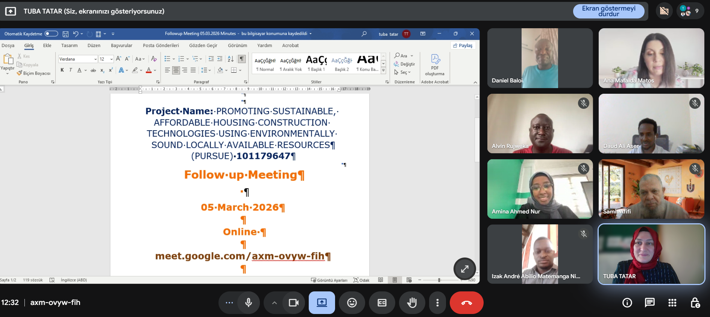The height and width of the screenshot is (317, 710).
Task: Toggle italic (T) formatting
Action: click(70, 70)
